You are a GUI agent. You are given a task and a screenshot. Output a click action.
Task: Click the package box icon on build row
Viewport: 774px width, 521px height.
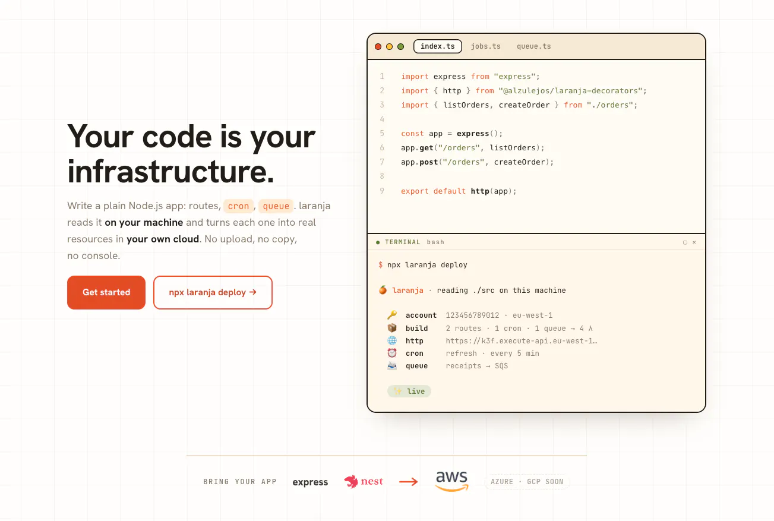click(x=392, y=328)
